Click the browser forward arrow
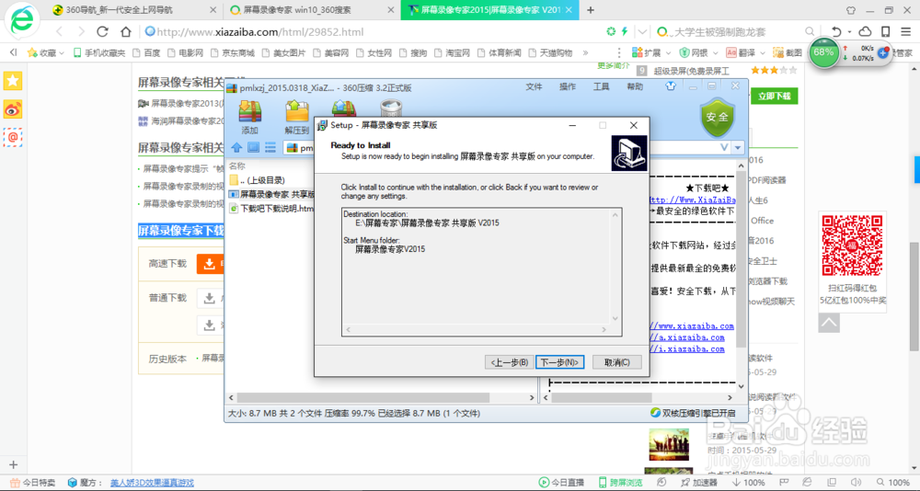This screenshot has width=920, height=491. click(x=81, y=31)
